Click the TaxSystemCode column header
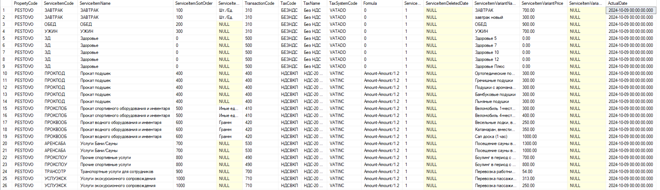The width and height of the screenshot is (660, 190). point(343,3)
